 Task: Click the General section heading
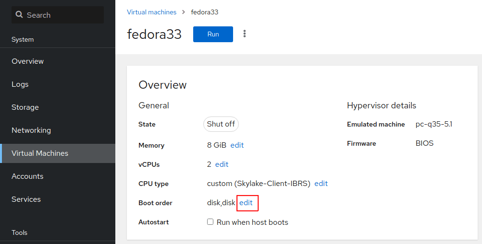154,105
